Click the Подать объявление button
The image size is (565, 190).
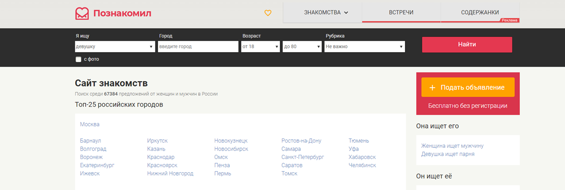(x=468, y=88)
